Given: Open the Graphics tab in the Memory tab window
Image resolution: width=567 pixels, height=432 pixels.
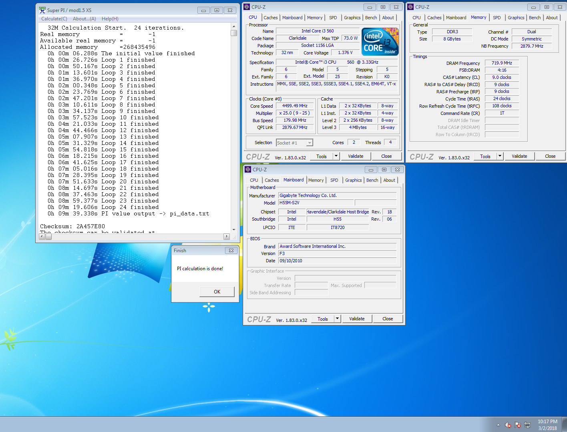Looking at the screenshot, I should [x=516, y=18].
